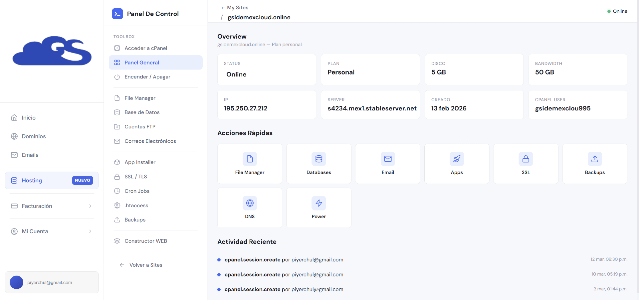The width and height of the screenshot is (639, 300).
Task: Open Panel General in the toolbox menu
Action: [x=141, y=62]
